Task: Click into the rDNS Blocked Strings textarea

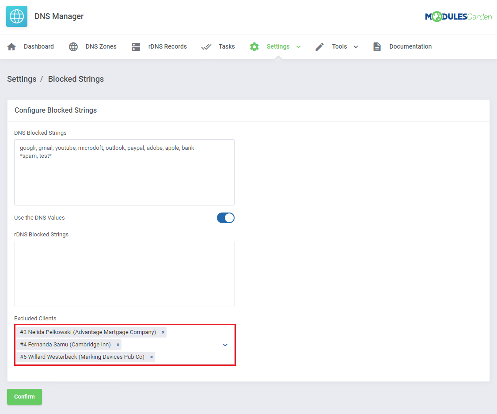Action: (124, 274)
